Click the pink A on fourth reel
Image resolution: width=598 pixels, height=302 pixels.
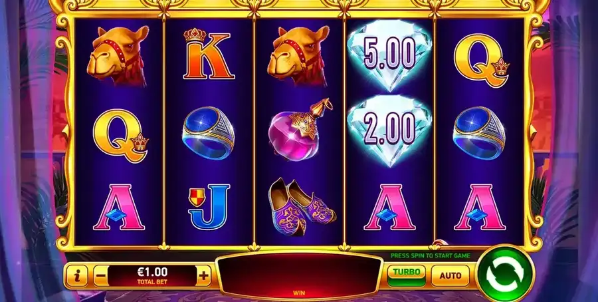389,208
